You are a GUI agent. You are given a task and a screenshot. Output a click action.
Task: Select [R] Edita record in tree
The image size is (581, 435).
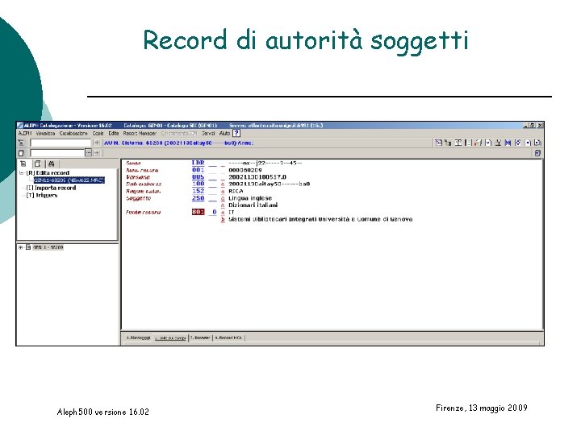click(48, 172)
